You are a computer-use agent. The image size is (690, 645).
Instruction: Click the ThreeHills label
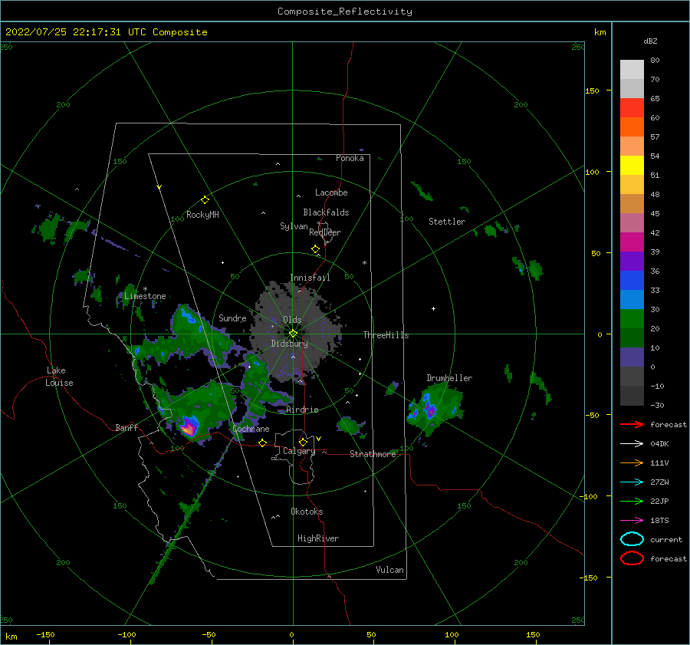pos(386,335)
